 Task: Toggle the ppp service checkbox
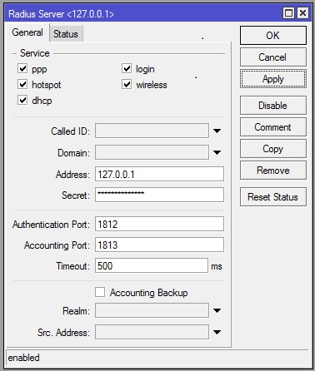click(x=22, y=68)
